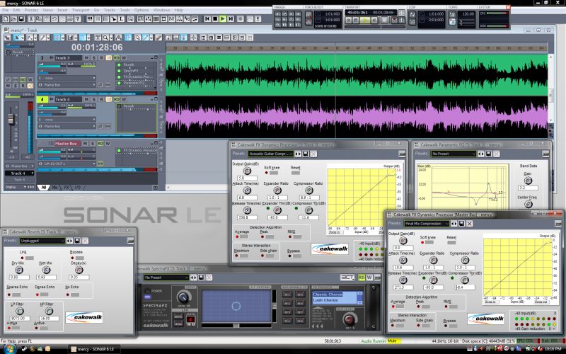Click Windows Start orb on taskbar
The image size is (566, 354).
8,349
